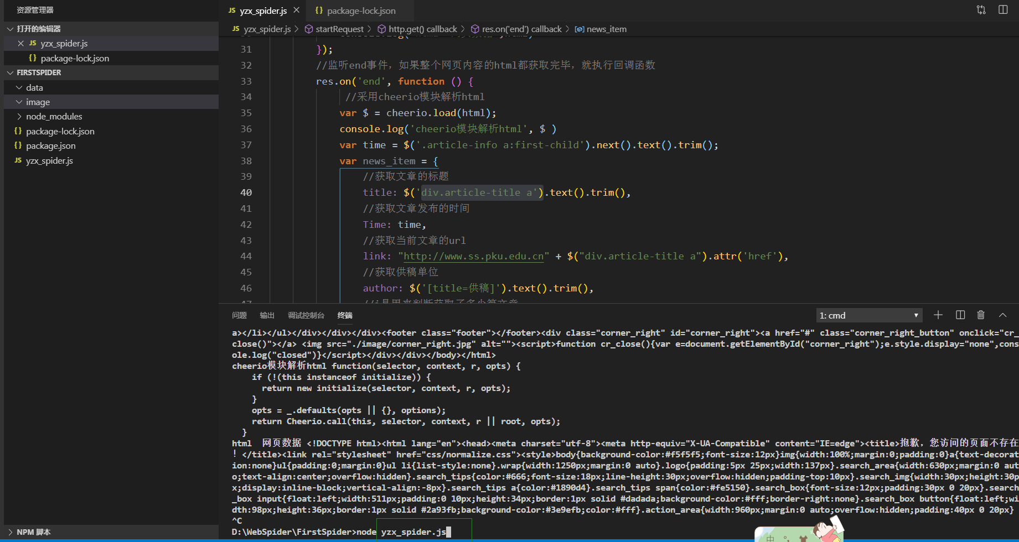Open the www.ss.pku.edu.cn link in code

coord(473,256)
